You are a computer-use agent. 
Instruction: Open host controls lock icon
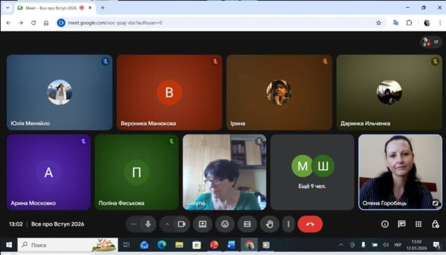click(x=435, y=224)
